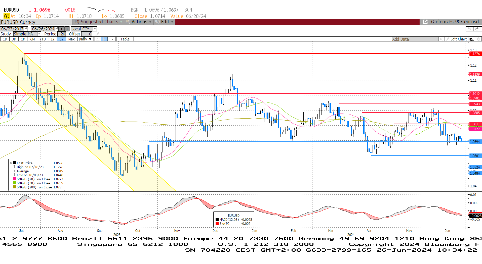Switch to candlestick chart type

pyautogui.click(x=104, y=39)
